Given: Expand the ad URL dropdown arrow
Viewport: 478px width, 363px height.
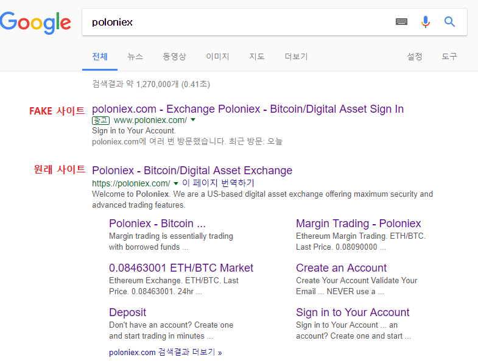Looking at the screenshot, I should (193, 120).
